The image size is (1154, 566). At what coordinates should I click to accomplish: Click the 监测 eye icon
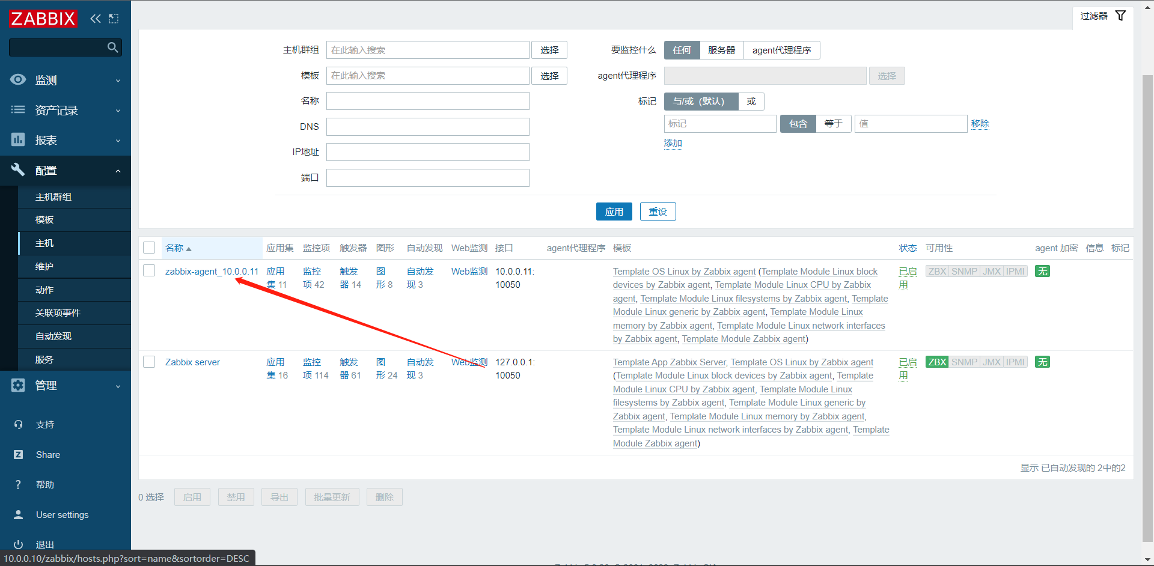click(x=18, y=79)
